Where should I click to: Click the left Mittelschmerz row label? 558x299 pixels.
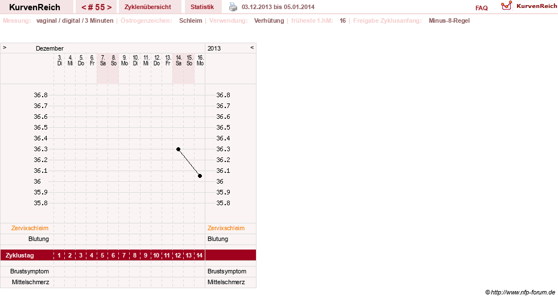coord(30,282)
